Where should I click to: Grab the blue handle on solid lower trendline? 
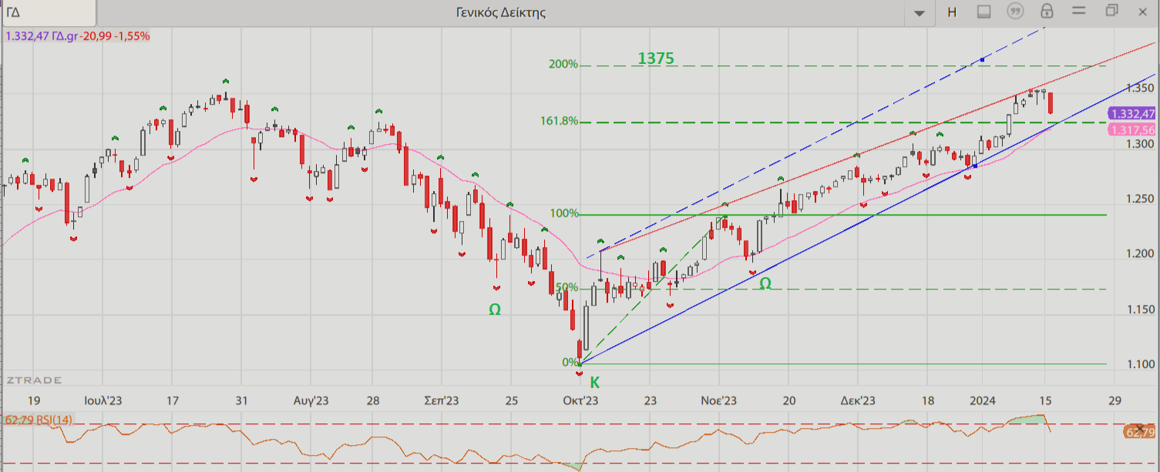pyautogui.click(x=975, y=166)
